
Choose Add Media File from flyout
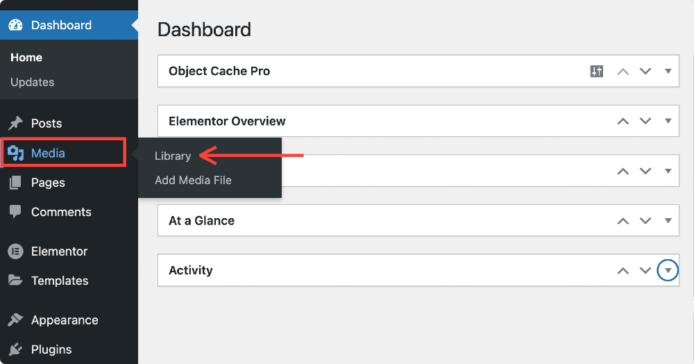193,180
